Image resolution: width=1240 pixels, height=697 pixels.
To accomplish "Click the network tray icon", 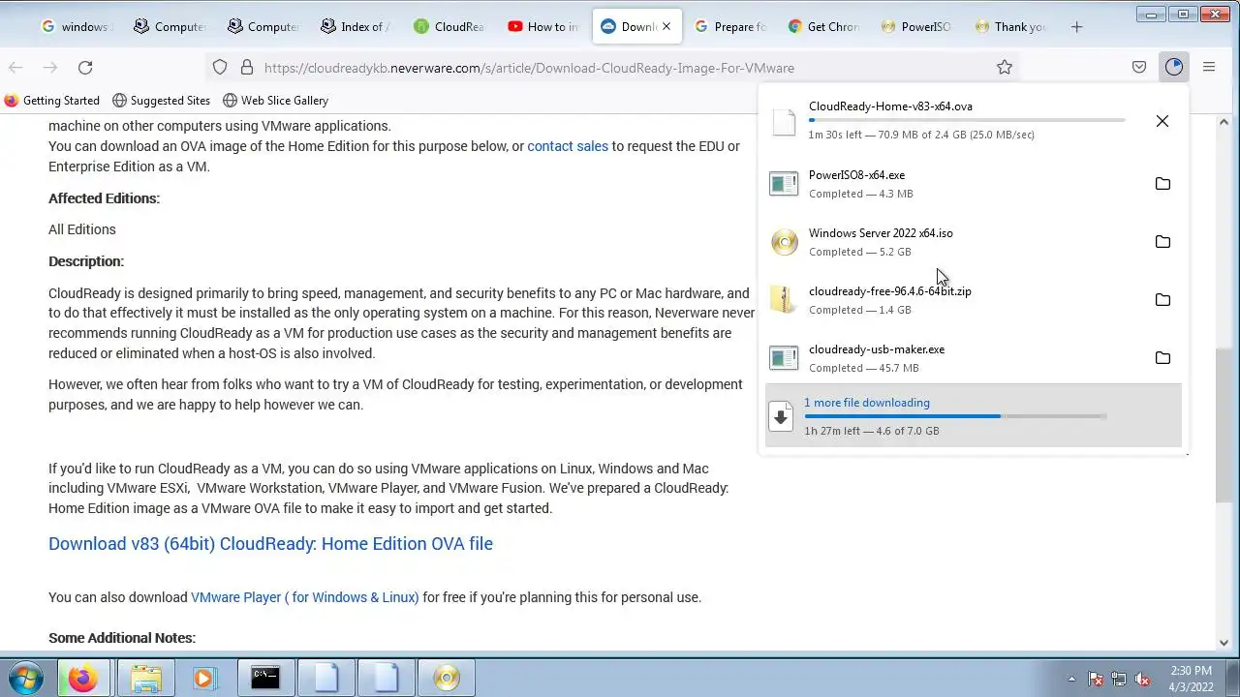I will 1119,679.
